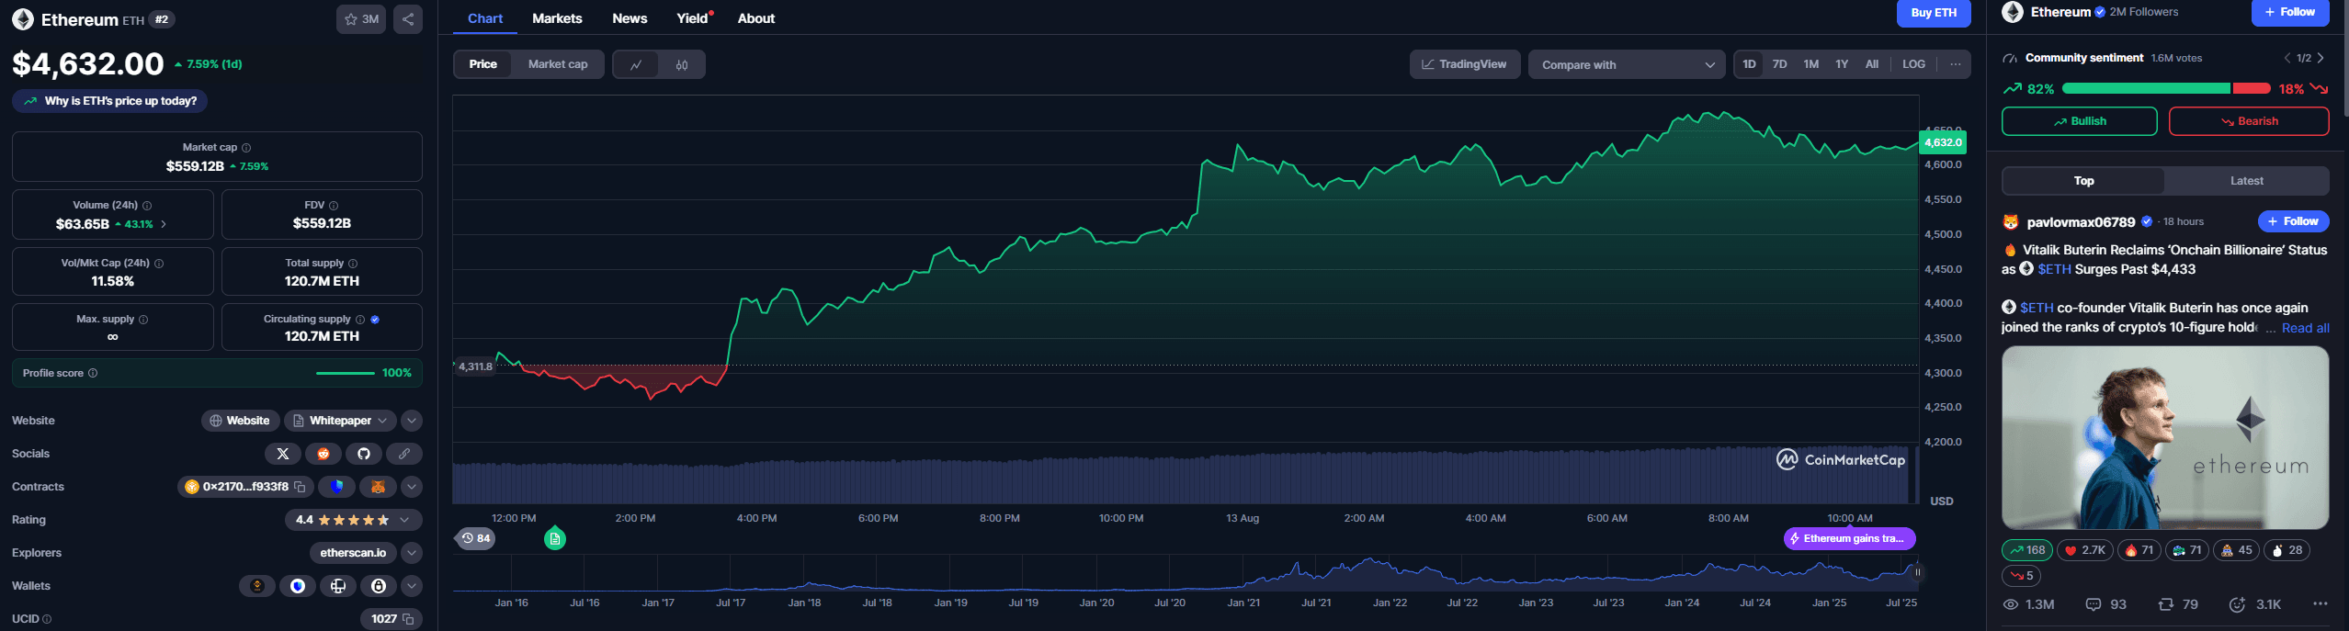Open the Compare with dropdown
This screenshot has height=631, width=2349.
[1627, 64]
